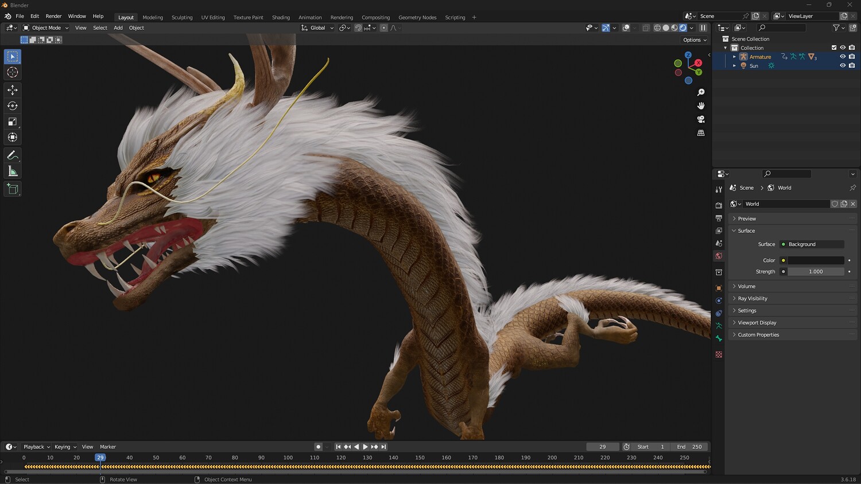Viewport: 861px width, 484px height.
Task: Click the End frame field
Action: pos(689,447)
